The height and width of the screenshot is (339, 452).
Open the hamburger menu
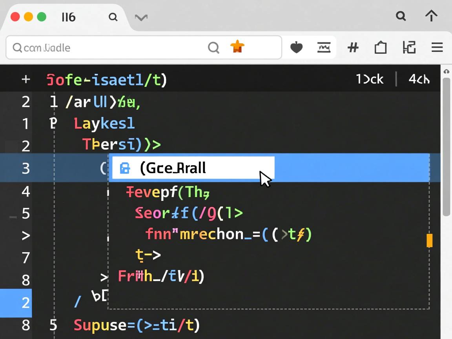coord(437,48)
